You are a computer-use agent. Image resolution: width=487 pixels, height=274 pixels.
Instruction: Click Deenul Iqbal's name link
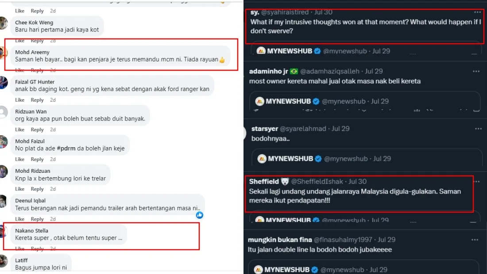tap(30, 201)
